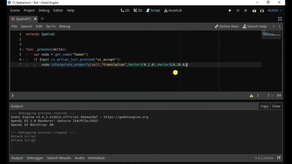
Task: Open the GLES2 renderer dropdown
Action: (x=275, y=10)
